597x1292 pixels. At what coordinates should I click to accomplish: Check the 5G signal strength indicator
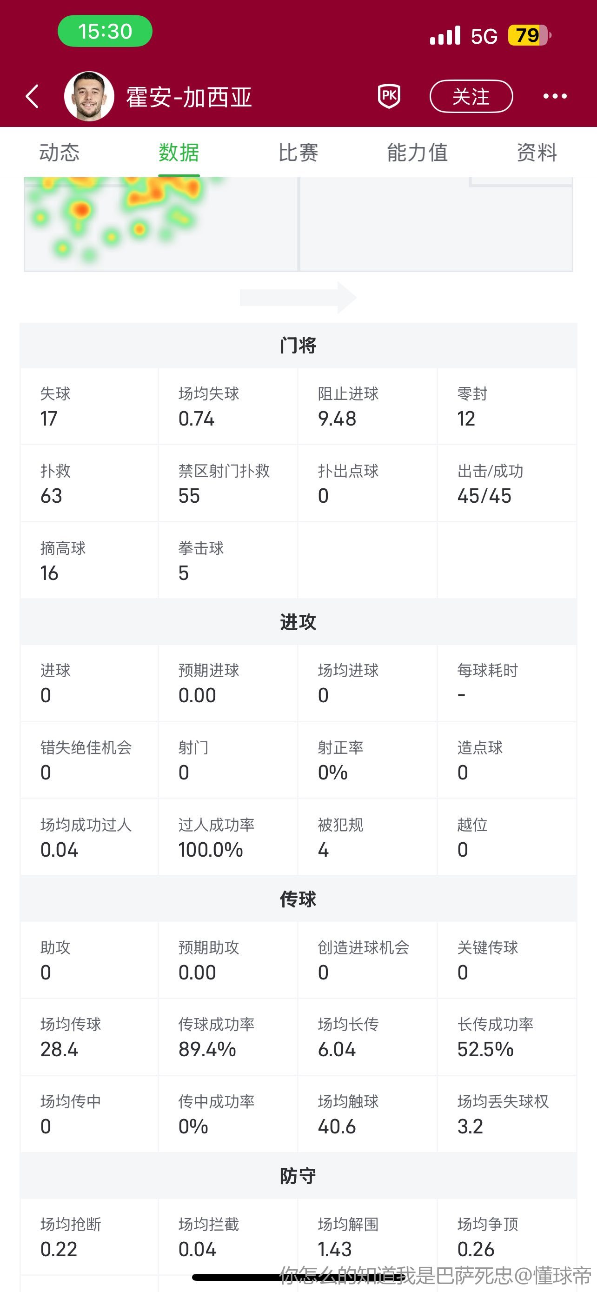click(x=463, y=36)
